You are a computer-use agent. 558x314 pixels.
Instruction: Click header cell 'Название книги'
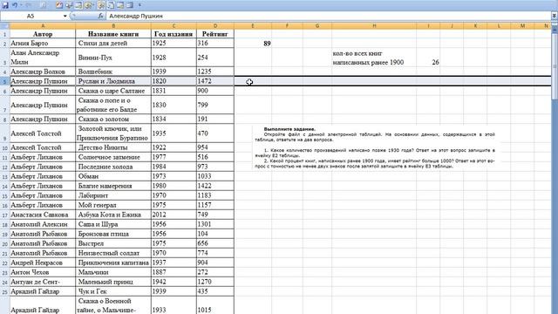[113, 34]
